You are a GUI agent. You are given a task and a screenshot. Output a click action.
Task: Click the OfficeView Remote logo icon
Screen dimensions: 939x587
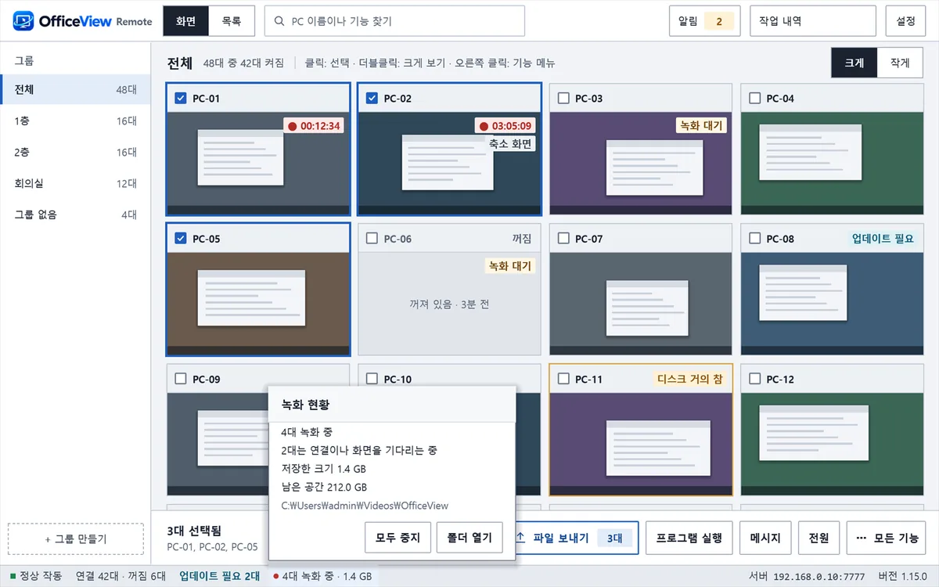23,20
